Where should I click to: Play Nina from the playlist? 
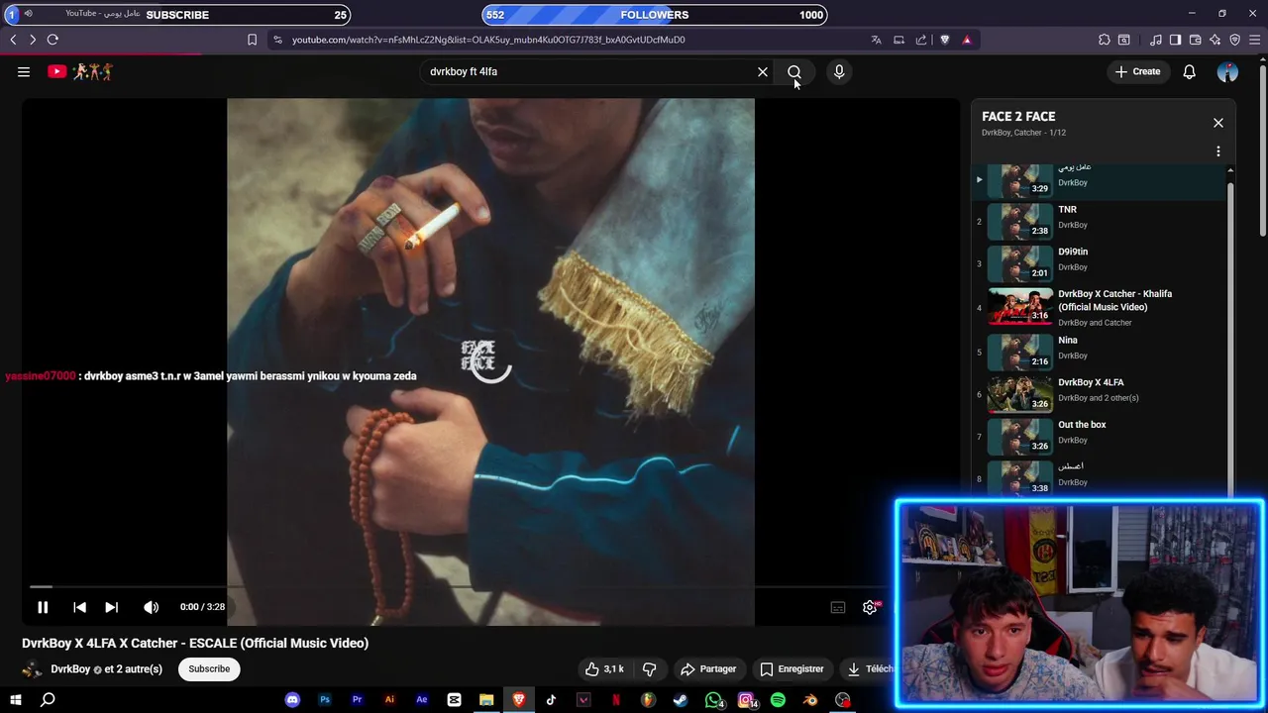(1100, 352)
